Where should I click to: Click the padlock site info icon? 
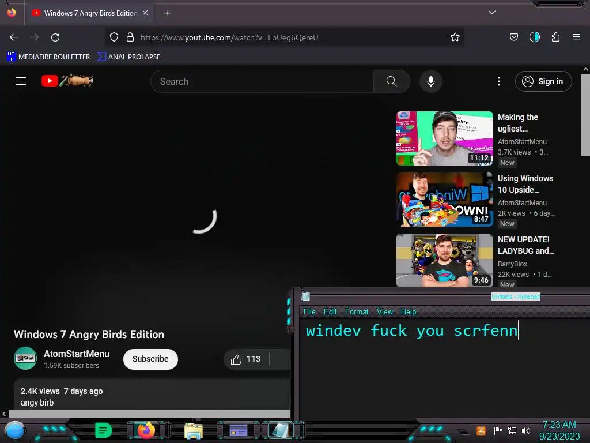130,37
